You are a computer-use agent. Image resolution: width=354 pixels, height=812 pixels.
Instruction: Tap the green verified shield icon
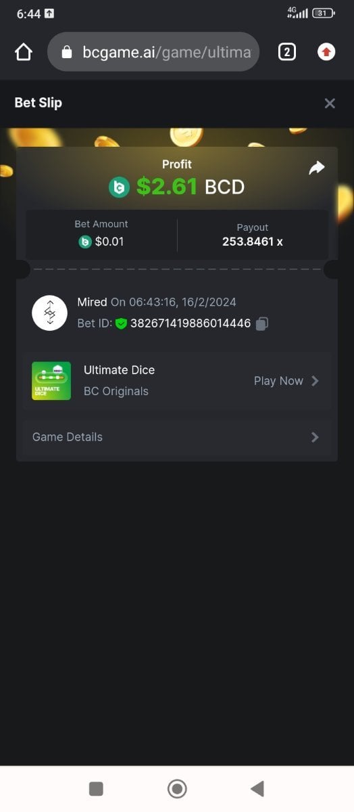click(x=121, y=323)
